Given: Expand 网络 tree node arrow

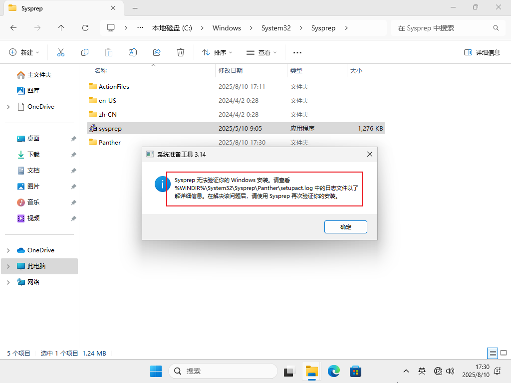Looking at the screenshot, I should pos(8,282).
